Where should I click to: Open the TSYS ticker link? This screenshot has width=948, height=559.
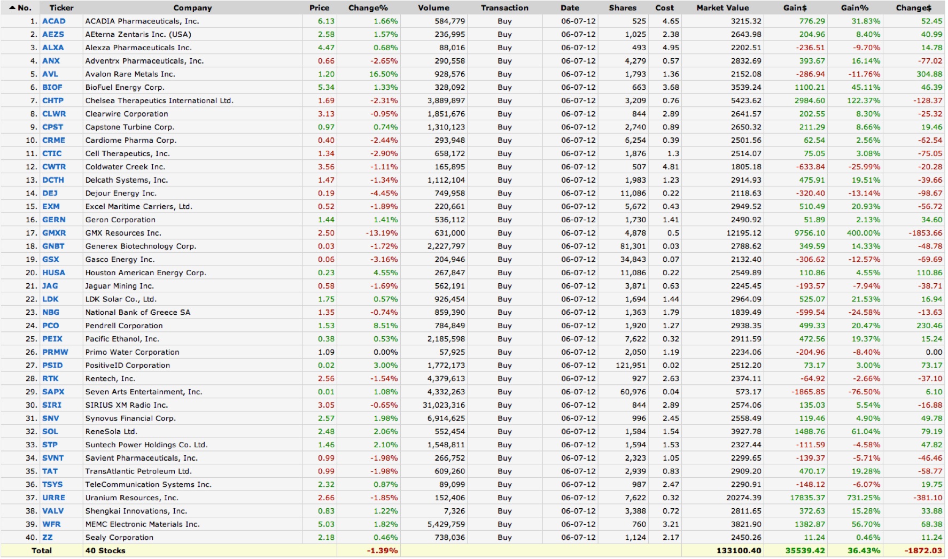point(52,484)
